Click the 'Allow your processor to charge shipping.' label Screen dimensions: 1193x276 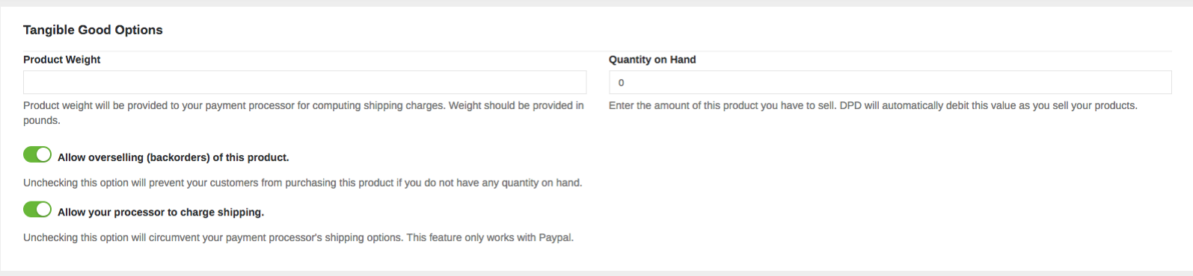pos(161,212)
